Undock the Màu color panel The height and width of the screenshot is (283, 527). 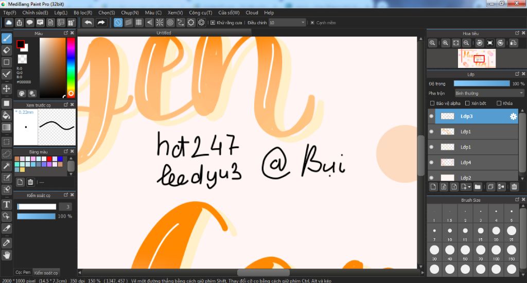coord(66,33)
